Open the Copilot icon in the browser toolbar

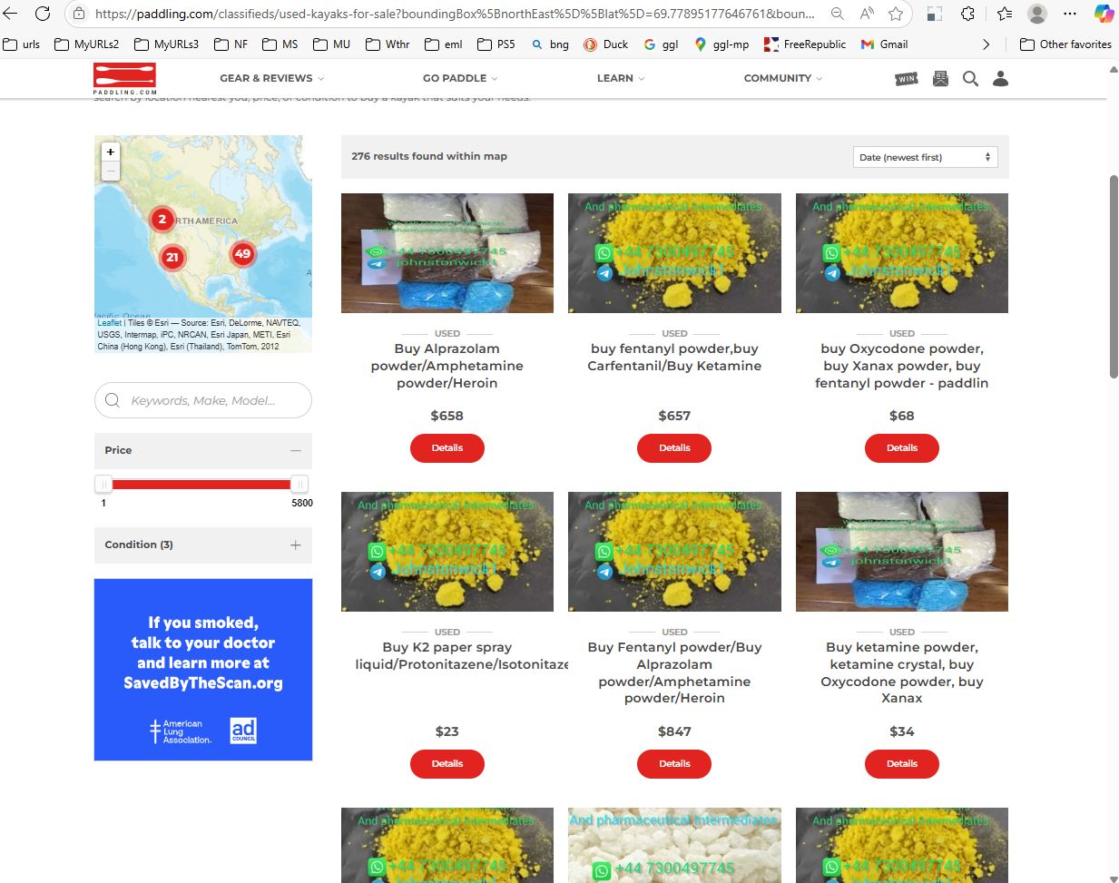click(1104, 14)
